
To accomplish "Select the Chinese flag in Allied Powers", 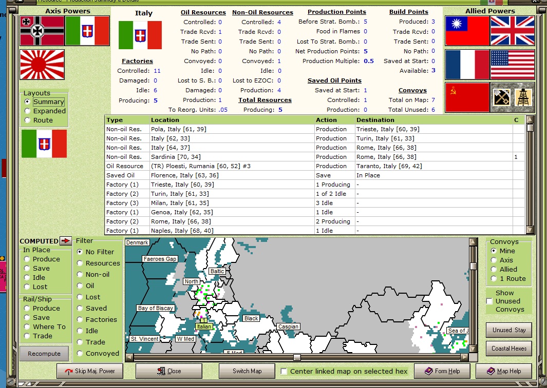I will [x=467, y=31].
